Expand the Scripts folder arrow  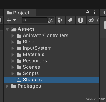pos(13,74)
